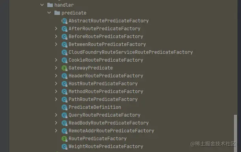Collapse the handler folder
This screenshot has width=241, height=152.
[x=42, y=5]
